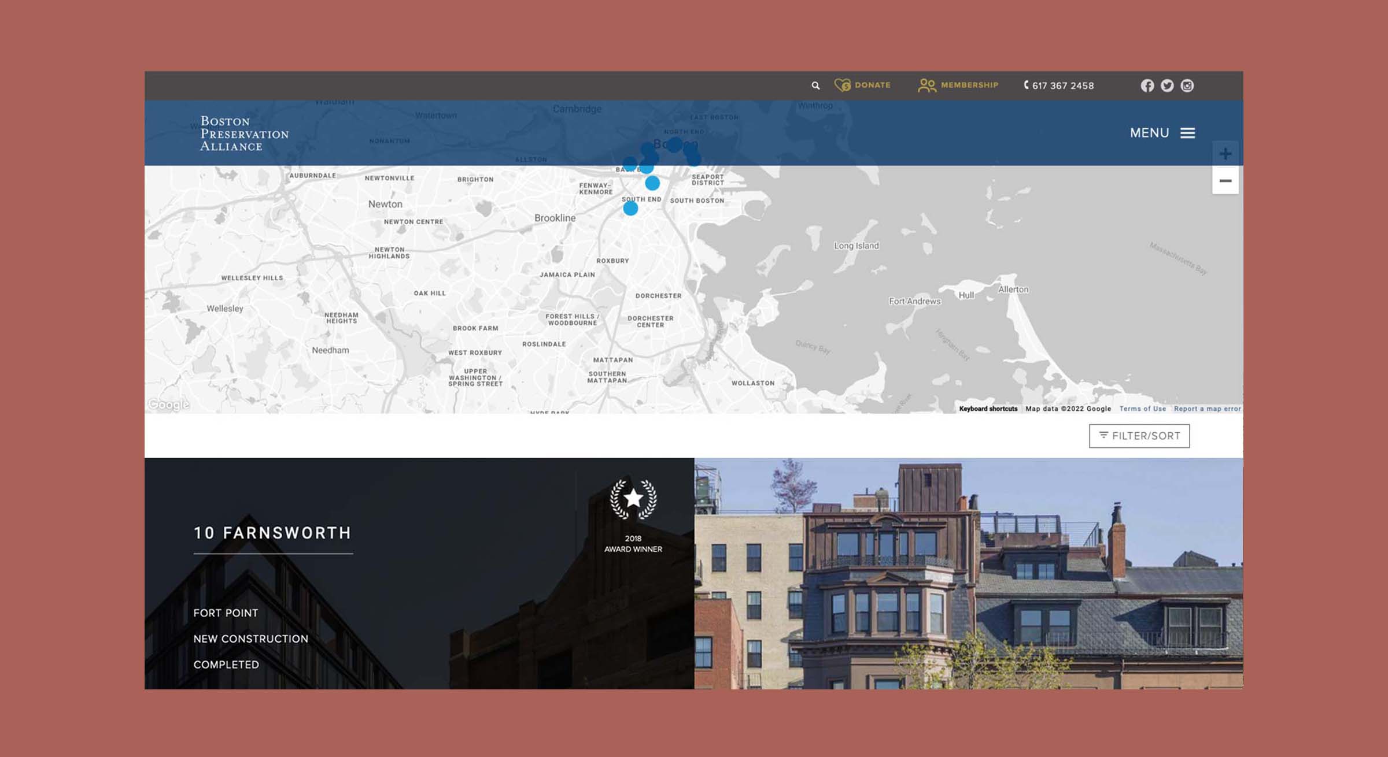The image size is (1388, 757).
Task: Click the FORT POINT neighborhood text
Action: 226,613
